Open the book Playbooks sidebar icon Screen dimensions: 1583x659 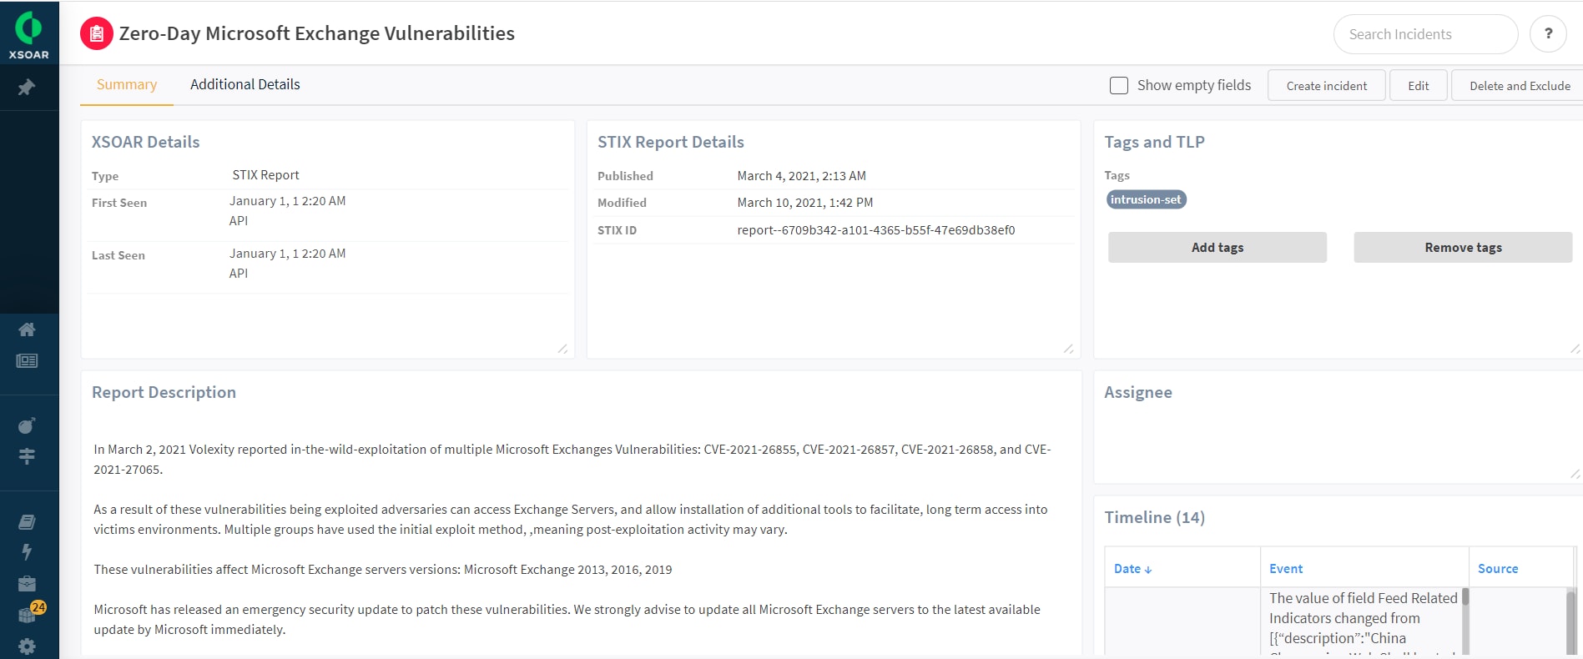(27, 522)
